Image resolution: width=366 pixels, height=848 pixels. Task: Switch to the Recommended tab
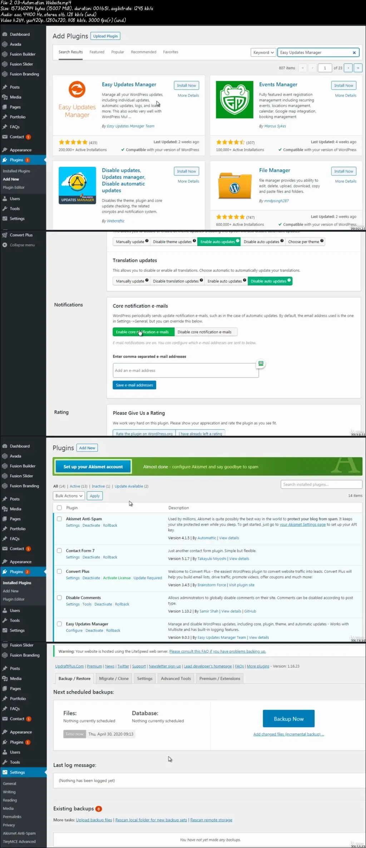tap(144, 52)
